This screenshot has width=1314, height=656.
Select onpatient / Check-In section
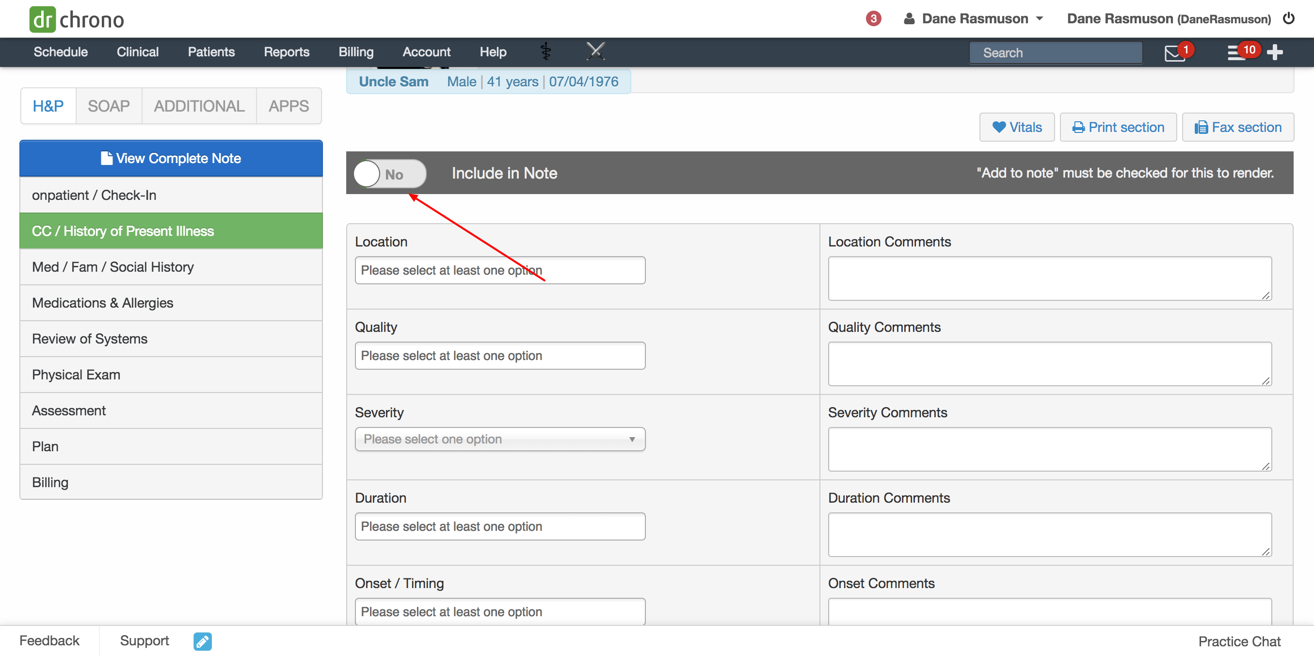pyautogui.click(x=171, y=195)
